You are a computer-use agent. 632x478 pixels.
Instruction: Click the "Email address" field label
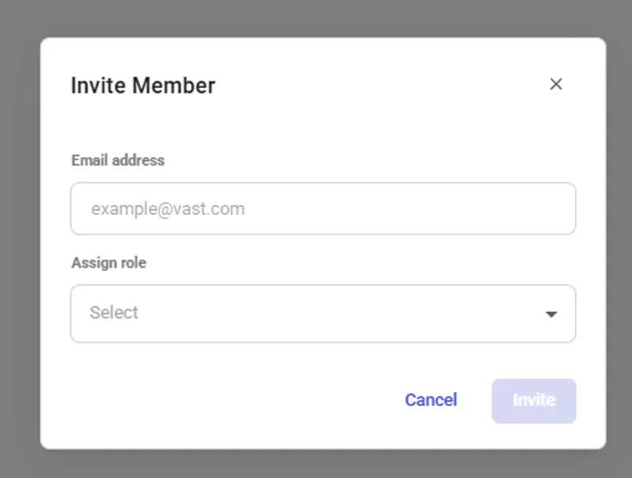pyautogui.click(x=118, y=160)
